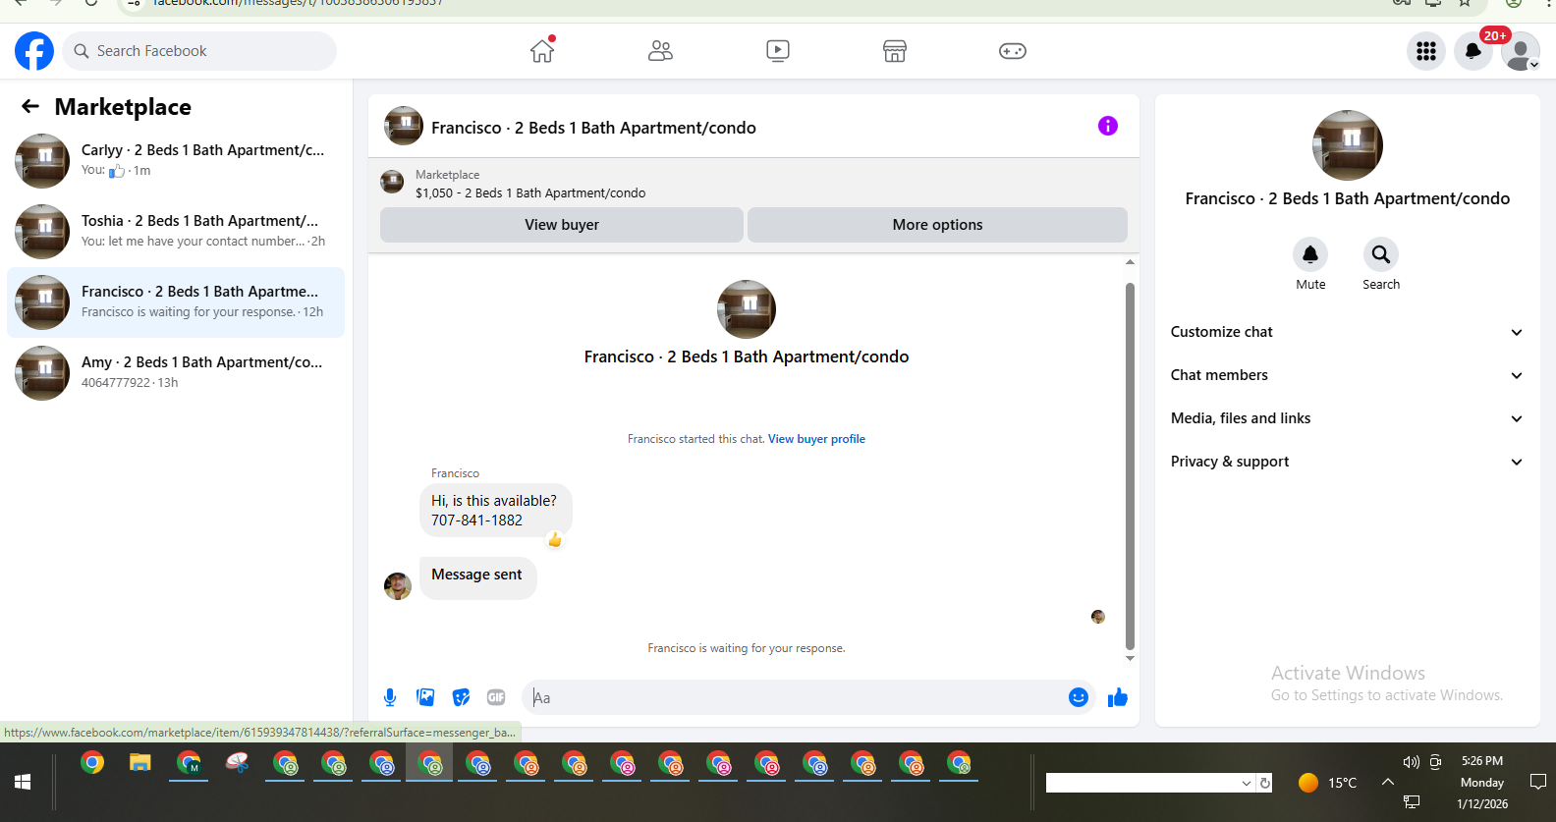Image resolution: width=1556 pixels, height=822 pixels.
Task: Click the More options button
Action: coord(937,225)
